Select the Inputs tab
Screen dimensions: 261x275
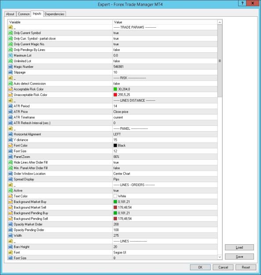tap(37, 14)
